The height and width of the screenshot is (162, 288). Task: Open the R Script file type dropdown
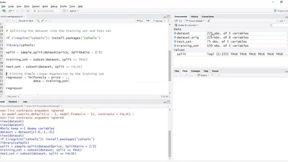[165, 96]
